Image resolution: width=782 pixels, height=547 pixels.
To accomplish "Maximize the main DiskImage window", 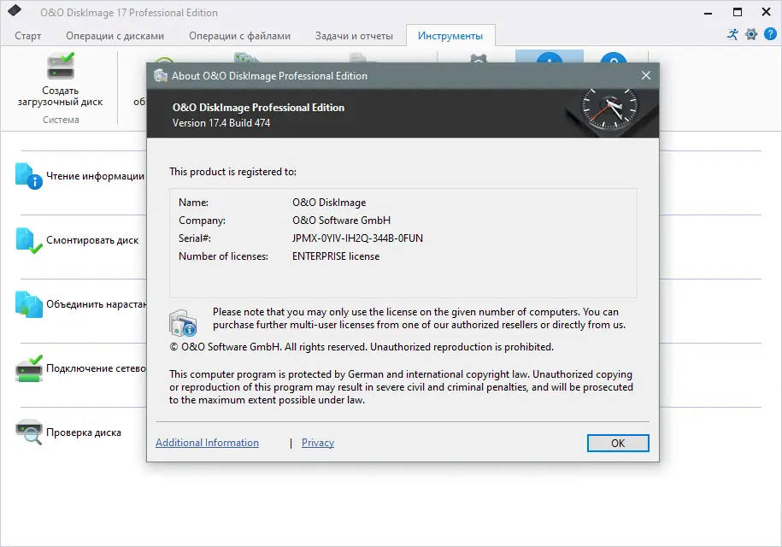I will (738, 11).
